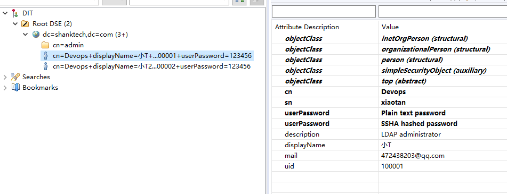Image resolution: width=507 pixels, height=194 pixels.
Task: Collapse the DIT tree node
Action: tap(5, 13)
